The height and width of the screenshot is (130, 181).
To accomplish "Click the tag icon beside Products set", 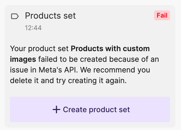I will coord(15,16).
